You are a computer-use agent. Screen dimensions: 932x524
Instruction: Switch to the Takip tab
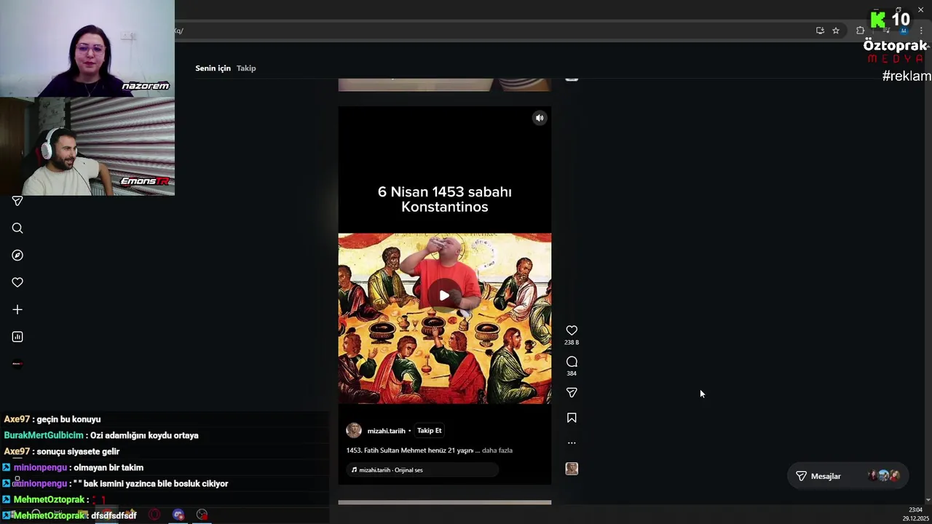[246, 68]
